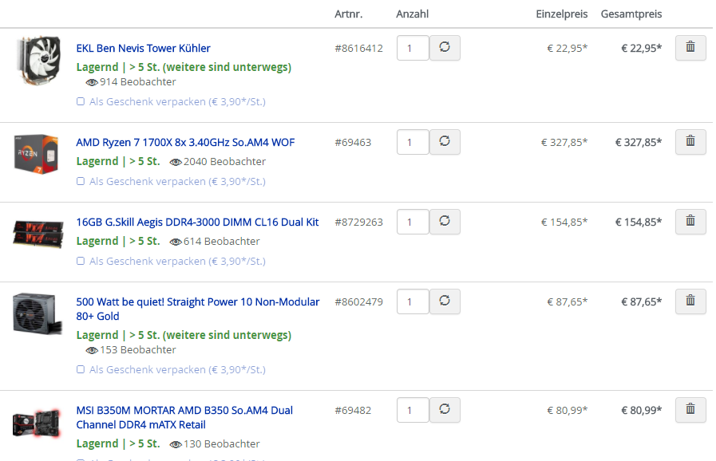Click the G.Skill RAM sticks thumbnail
Screen dimensions: 716x461
38,234
